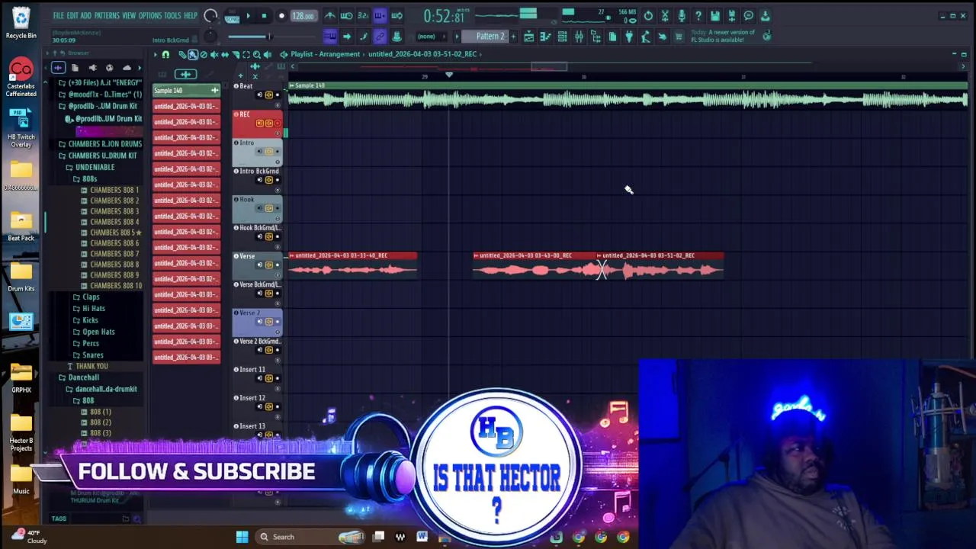This screenshot has height=549, width=976.
Task: Open the PATTERNS menu
Action: coord(107,15)
